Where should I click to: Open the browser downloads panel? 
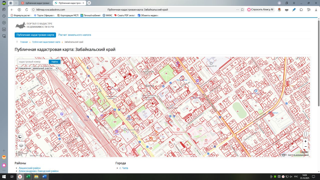tap(316, 10)
